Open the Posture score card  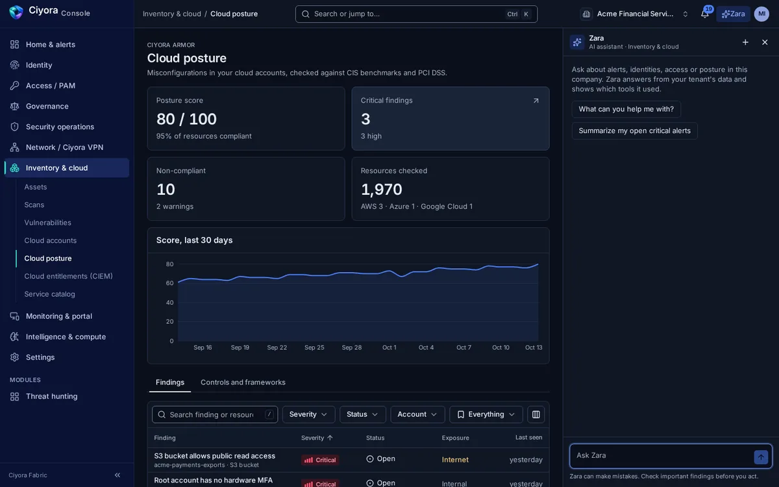[246, 119]
